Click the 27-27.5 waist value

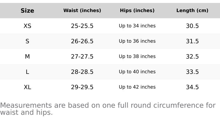point(82,56)
